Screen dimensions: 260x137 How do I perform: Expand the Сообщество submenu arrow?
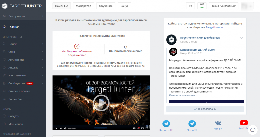click(x=43, y=83)
